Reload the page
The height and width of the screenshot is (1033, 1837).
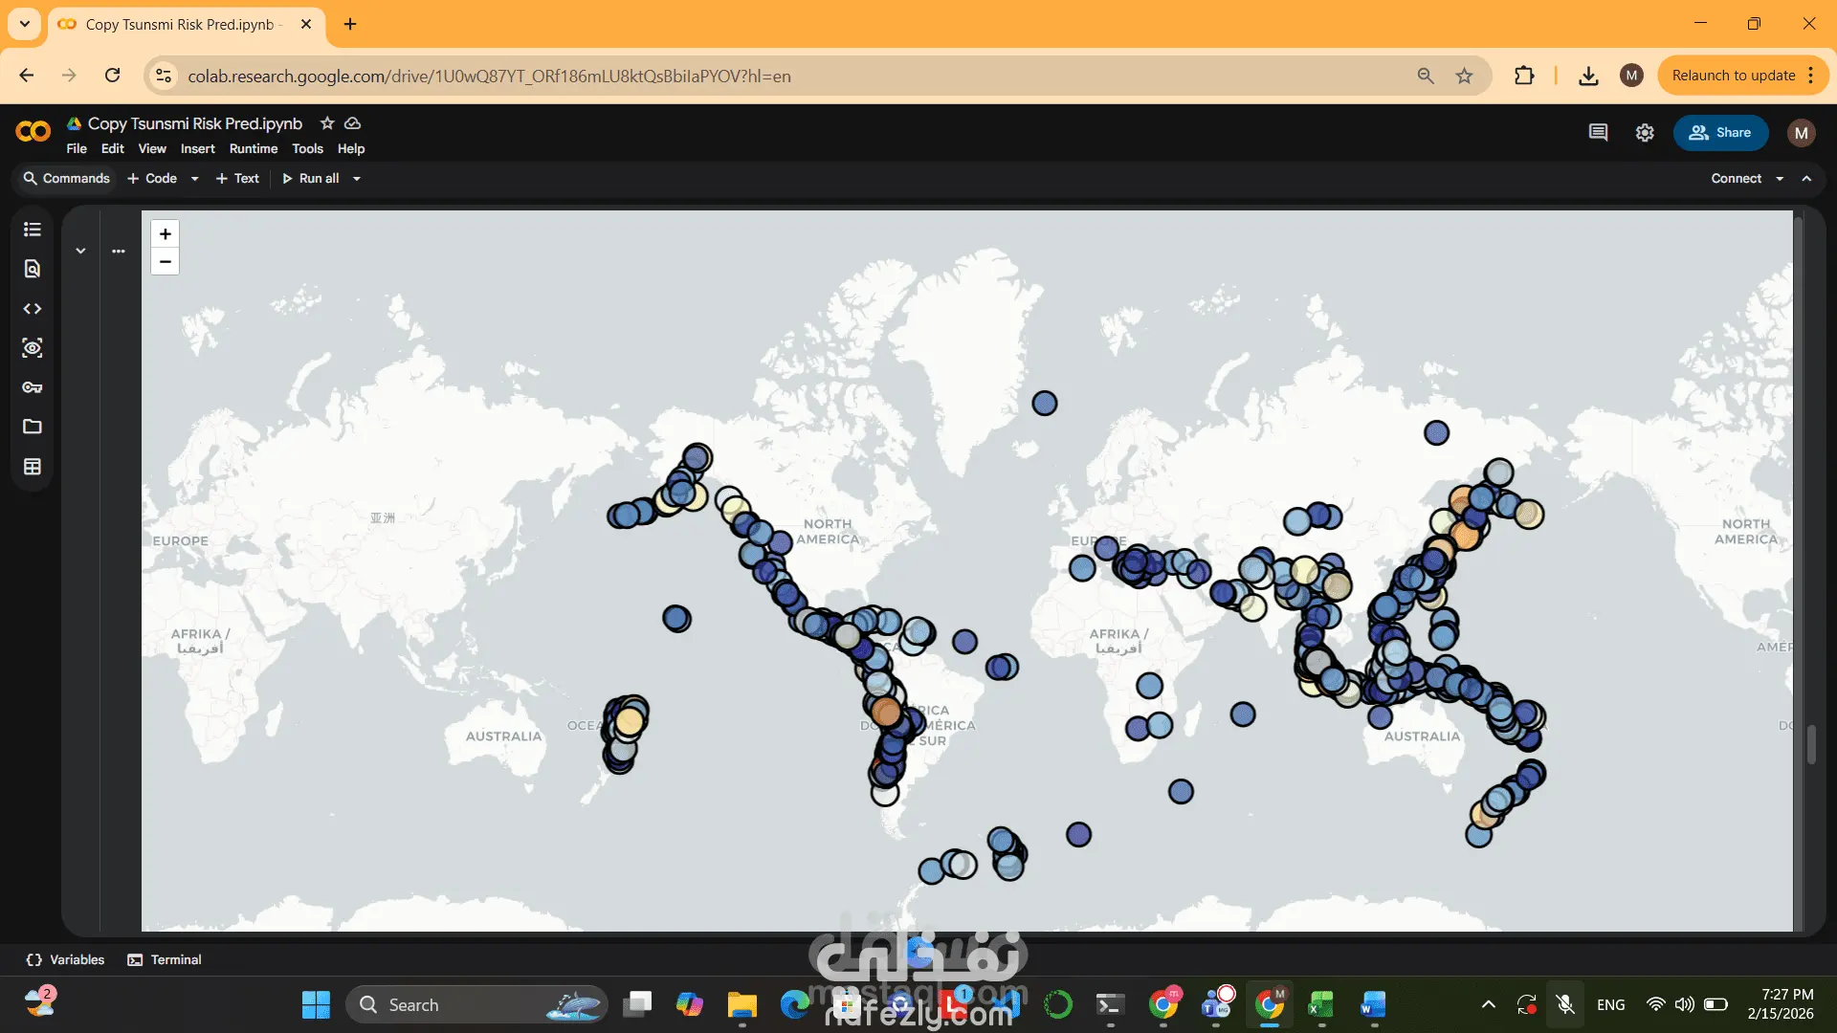click(113, 76)
